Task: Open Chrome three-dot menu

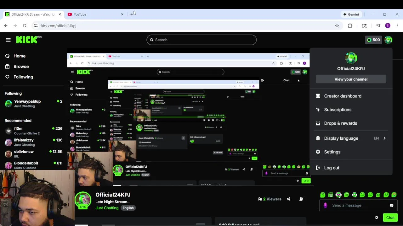Action: click(397, 26)
